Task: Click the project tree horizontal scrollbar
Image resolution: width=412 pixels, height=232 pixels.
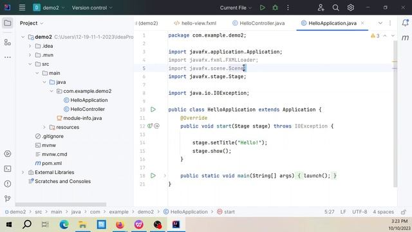Action: 61,204
